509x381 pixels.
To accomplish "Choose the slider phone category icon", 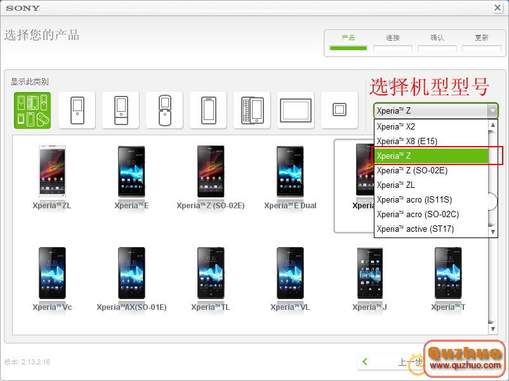I will tap(121, 110).
